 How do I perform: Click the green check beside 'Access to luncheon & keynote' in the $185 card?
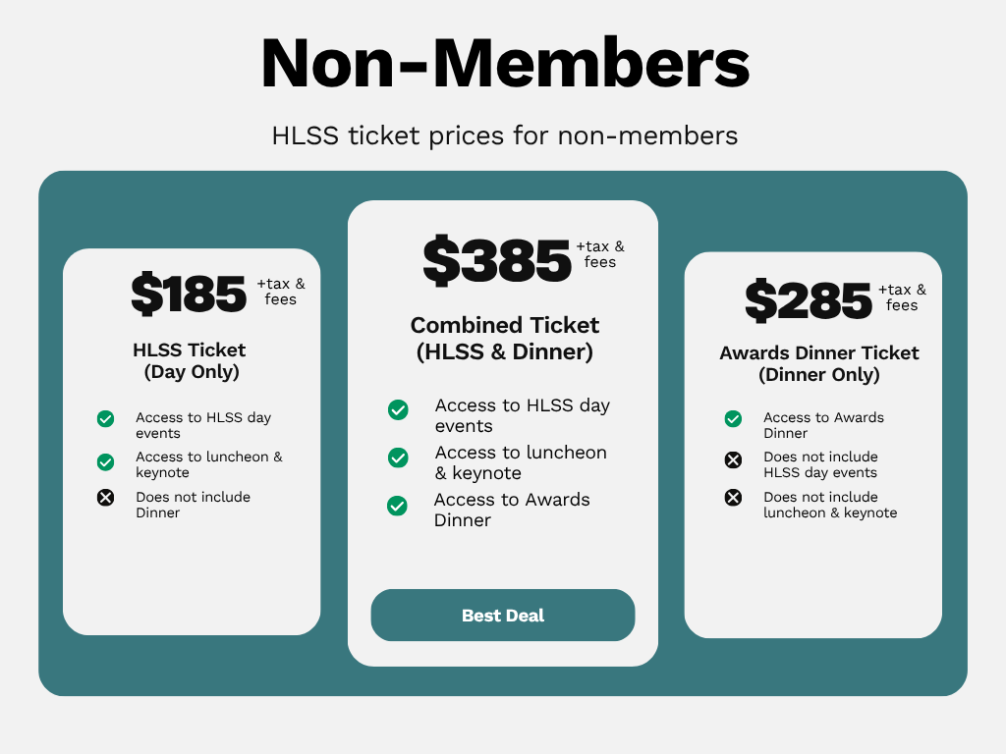[106, 461]
